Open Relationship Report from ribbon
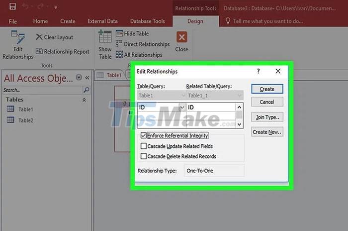 coord(62,52)
